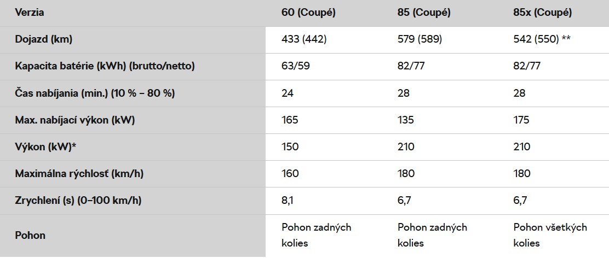Select charging power value "135"

coord(406,120)
